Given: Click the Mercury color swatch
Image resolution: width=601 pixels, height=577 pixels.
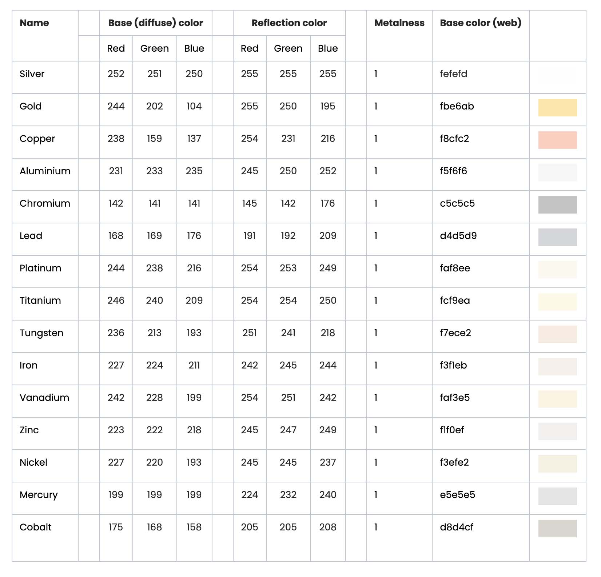Looking at the screenshot, I should [557, 496].
